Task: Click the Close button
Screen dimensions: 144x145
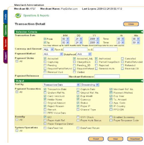Action: coord(131,24)
